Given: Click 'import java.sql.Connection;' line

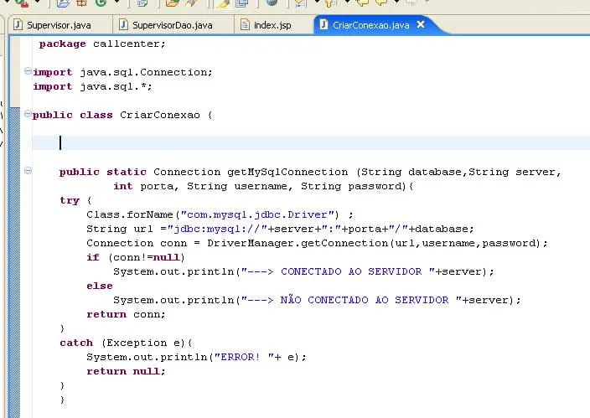Looking at the screenshot, I should click(x=122, y=72).
